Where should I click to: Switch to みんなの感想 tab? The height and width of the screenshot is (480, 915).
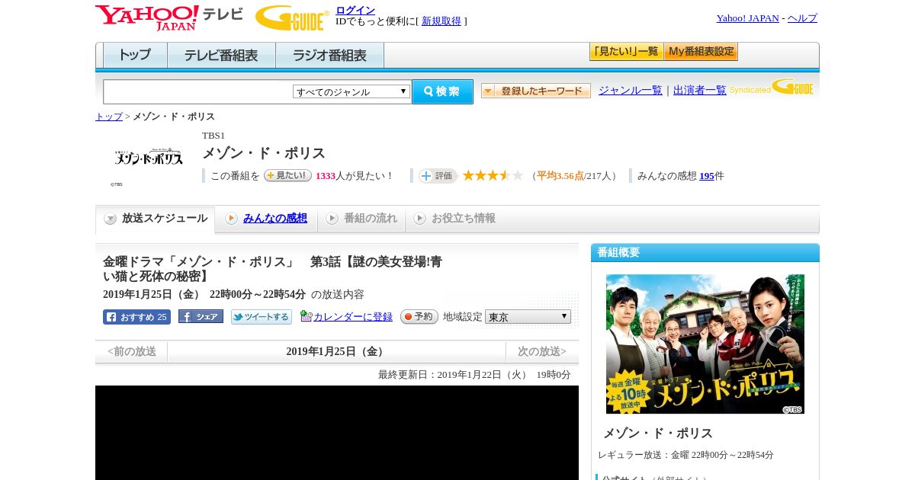pos(275,219)
